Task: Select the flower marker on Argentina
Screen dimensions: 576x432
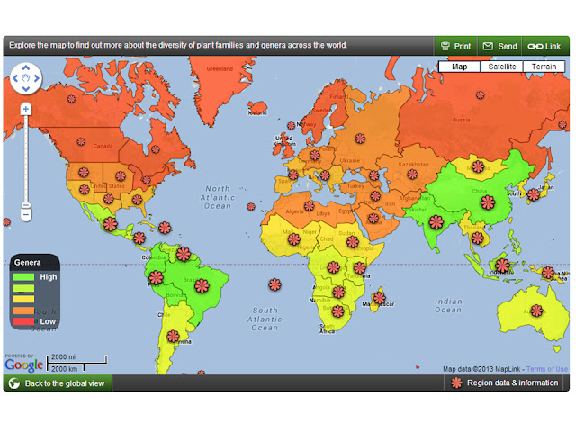Action: tap(173, 336)
